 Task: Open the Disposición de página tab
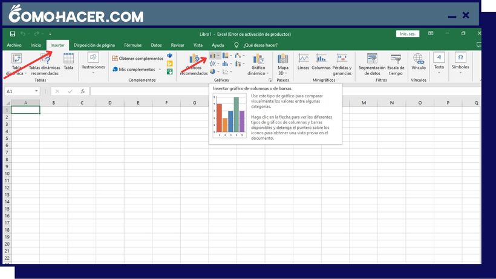click(x=94, y=45)
